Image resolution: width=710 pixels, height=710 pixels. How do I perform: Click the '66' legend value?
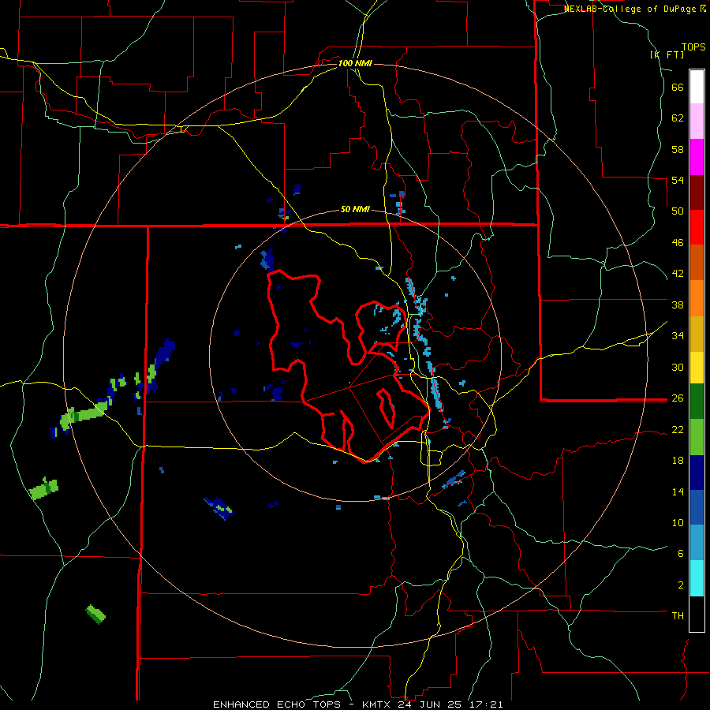click(678, 88)
